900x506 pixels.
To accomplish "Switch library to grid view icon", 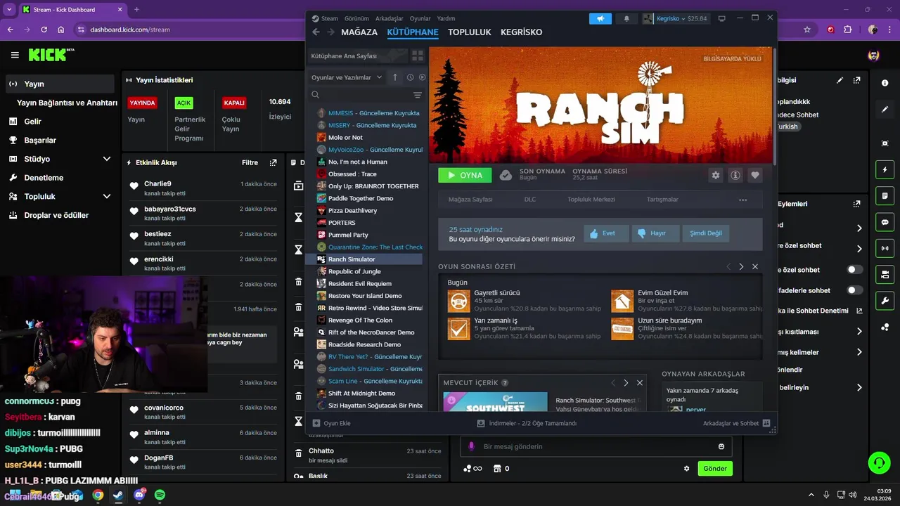I will (x=418, y=56).
